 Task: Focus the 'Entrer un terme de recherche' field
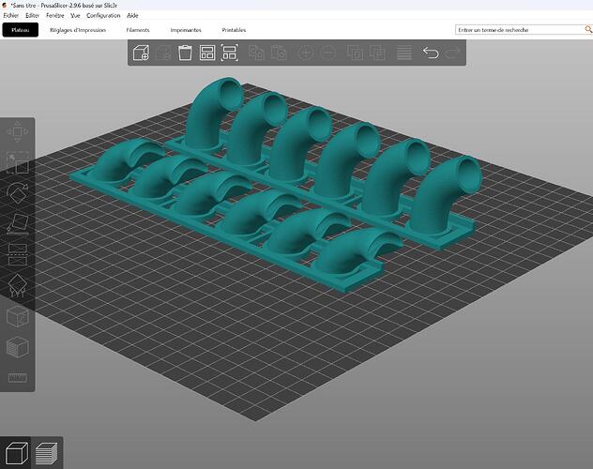pos(520,29)
